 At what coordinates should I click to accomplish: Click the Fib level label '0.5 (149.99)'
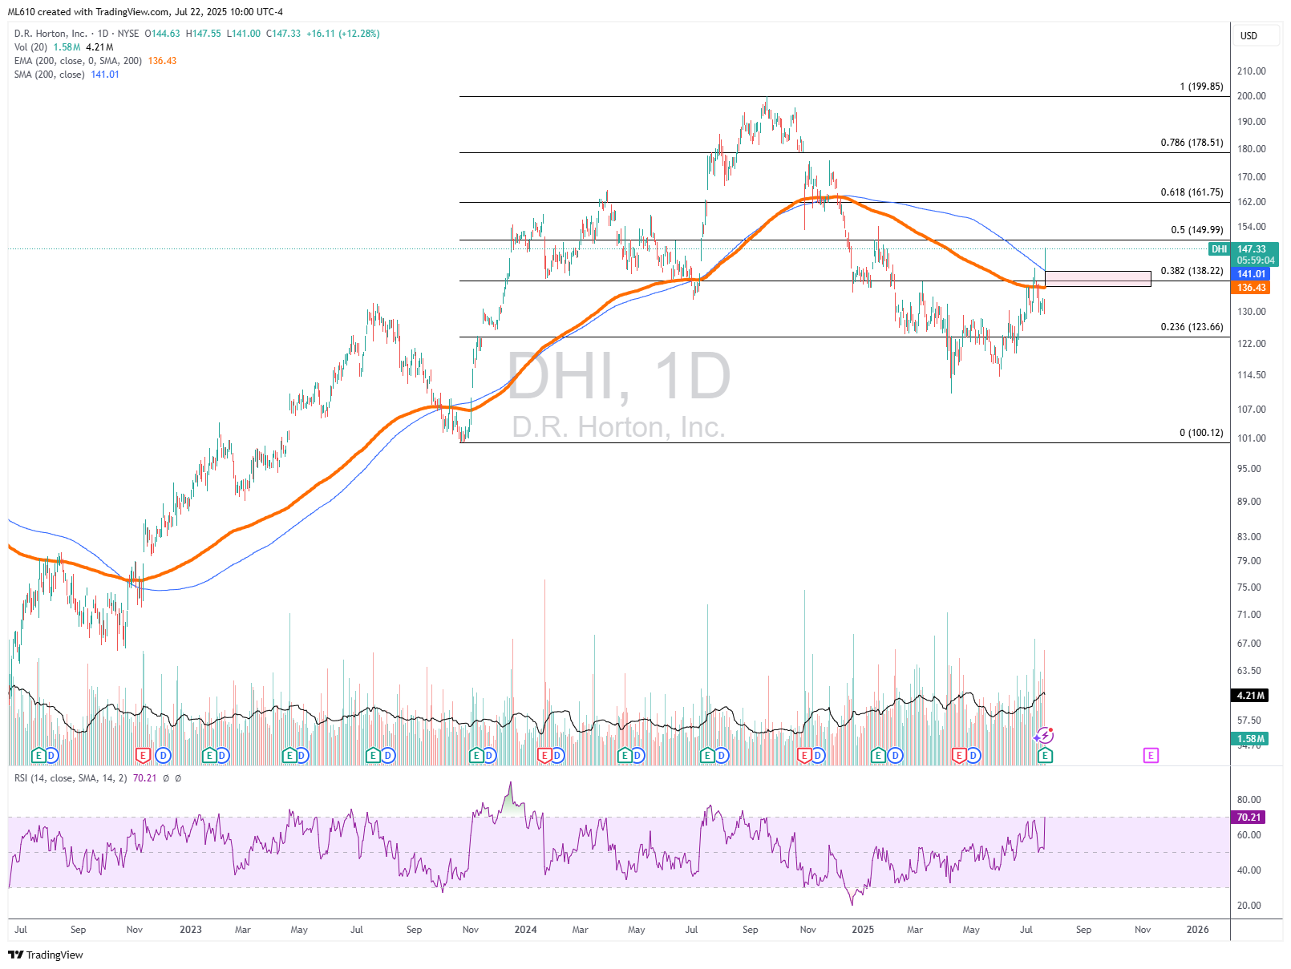pos(1197,230)
